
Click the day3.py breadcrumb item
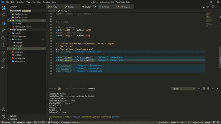click(64, 11)
